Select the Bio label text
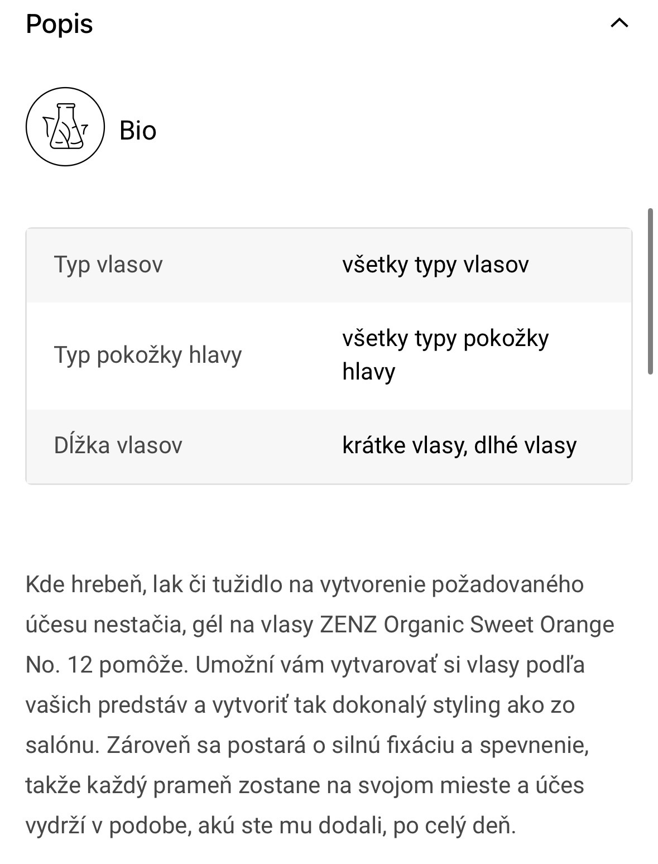The width and height of the screenshot is (658, 864). 138,131
